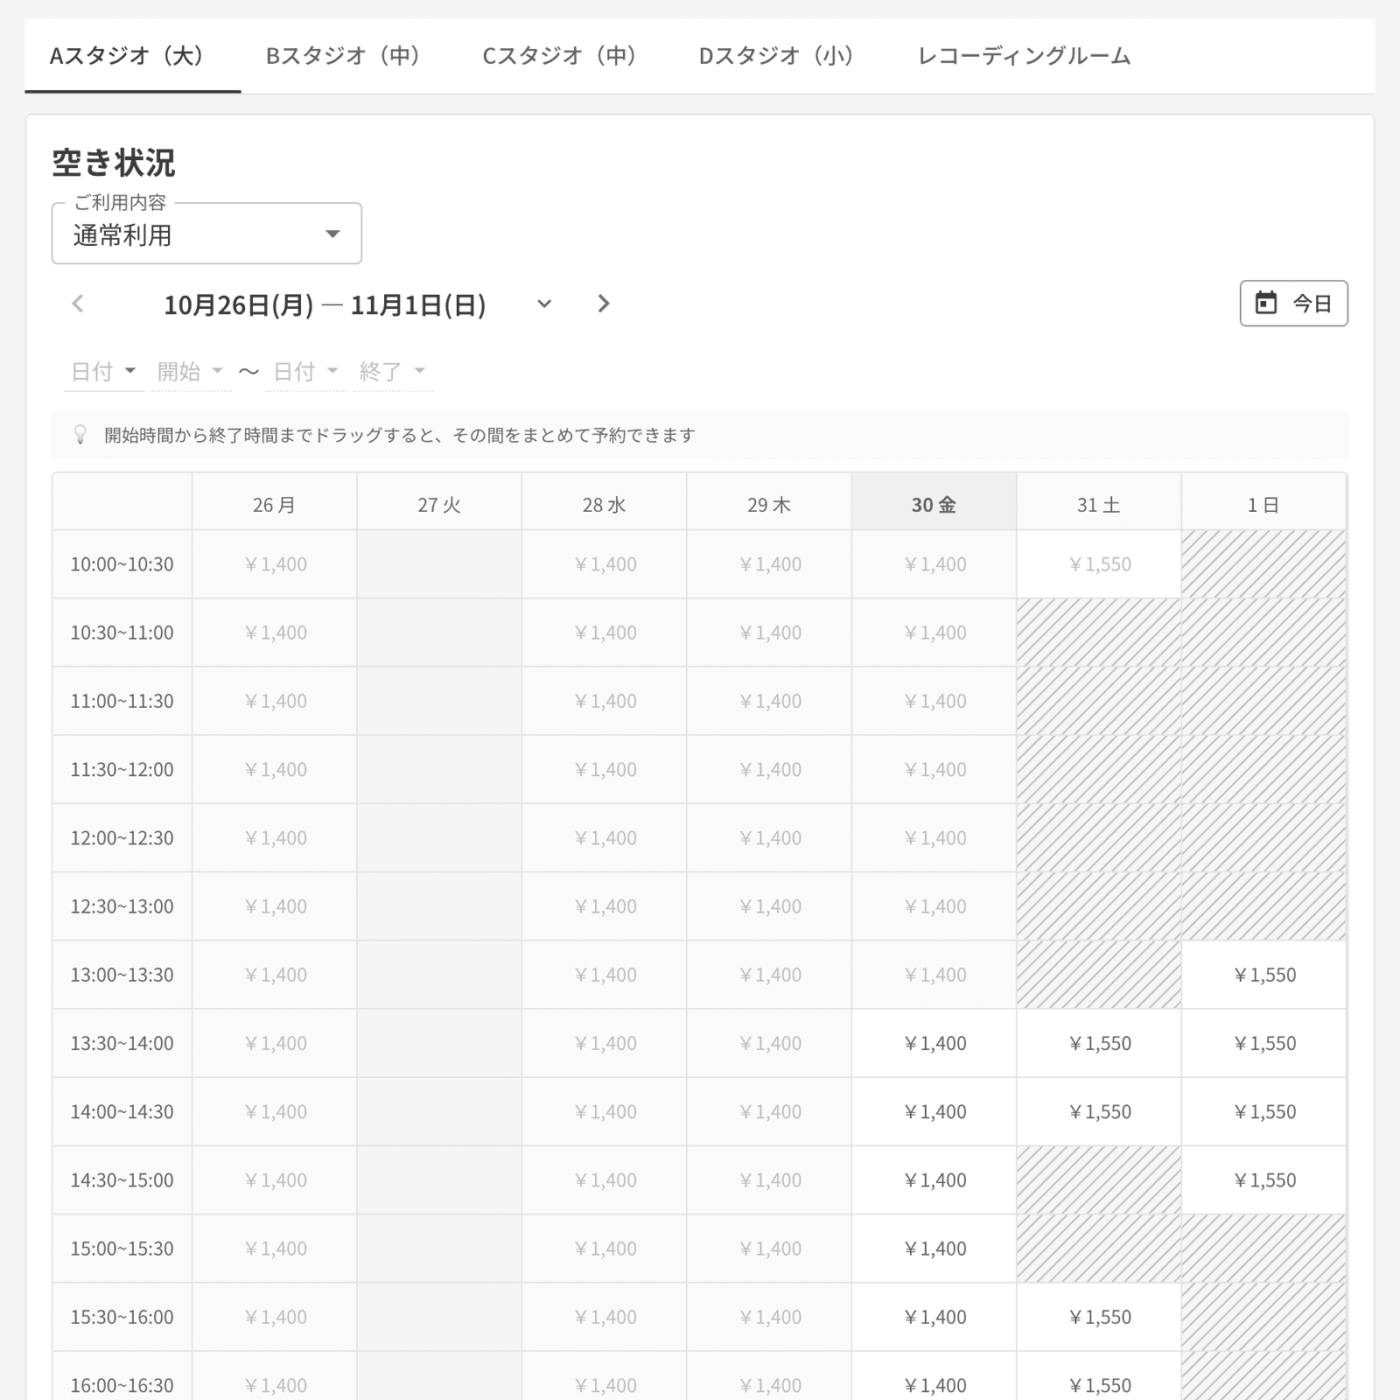Click the 15:30~16:00 row label

coord(122,1317)
